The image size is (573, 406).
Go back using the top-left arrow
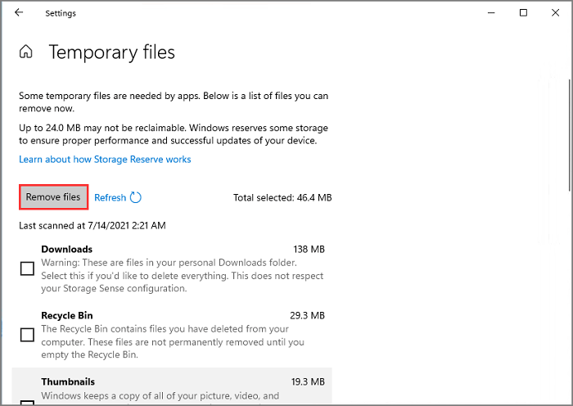point(19,12)
